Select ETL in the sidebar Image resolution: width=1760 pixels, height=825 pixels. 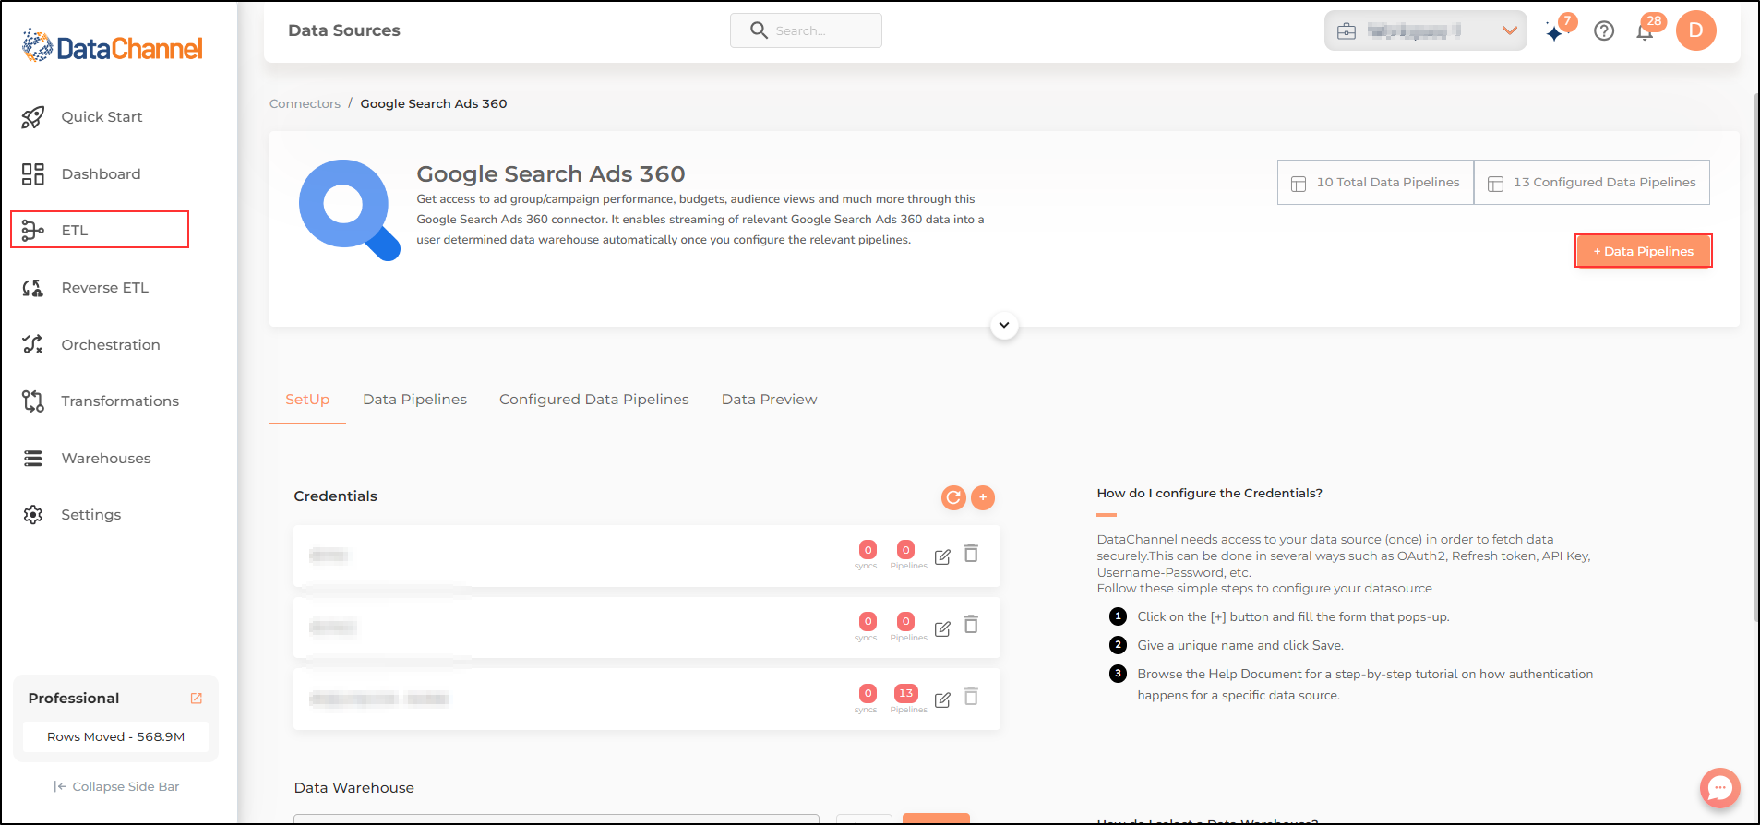click(x=100, y=230)
